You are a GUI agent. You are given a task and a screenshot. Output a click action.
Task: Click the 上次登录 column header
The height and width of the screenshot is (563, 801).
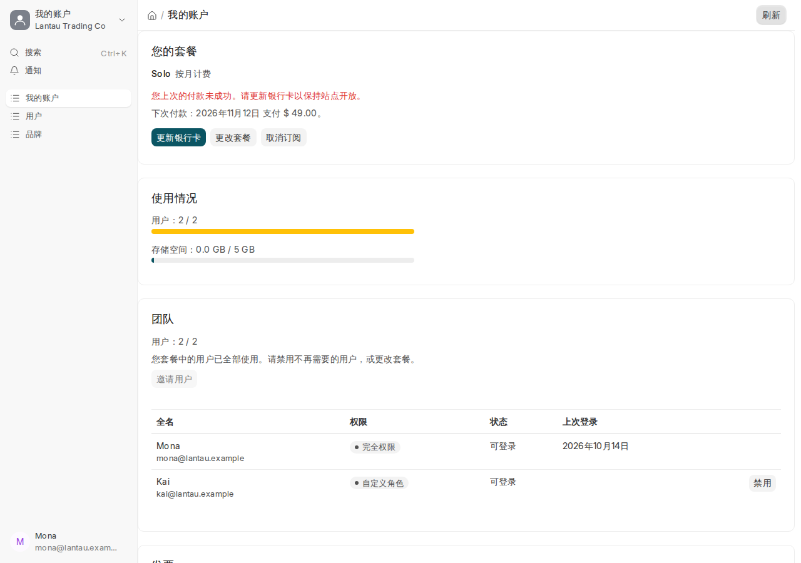(580, 422)
